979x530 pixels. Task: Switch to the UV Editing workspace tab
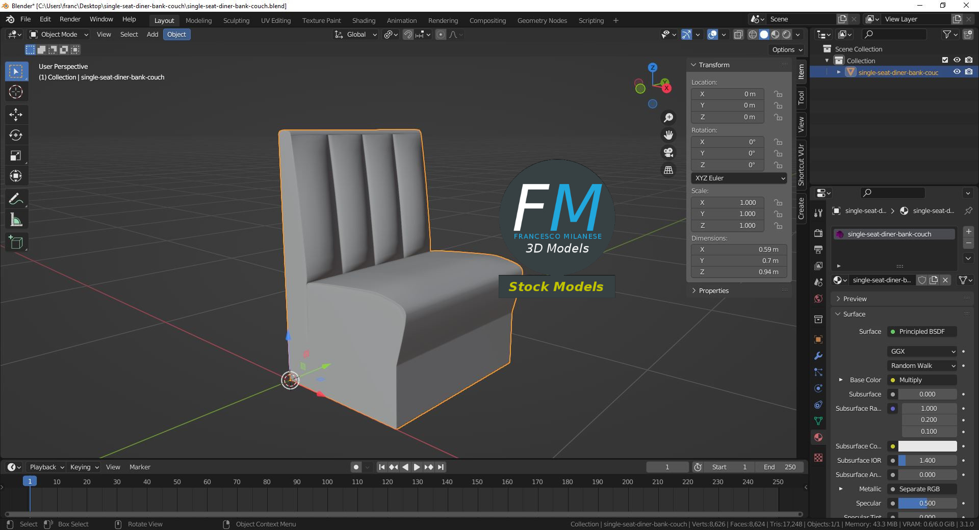[276, 21]
